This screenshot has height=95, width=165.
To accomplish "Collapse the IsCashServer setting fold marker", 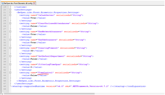I will (10, 15).
